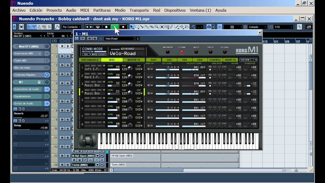Click the PREVIEW button
This screenshot has height=183, width=325.
pos(245,60)
